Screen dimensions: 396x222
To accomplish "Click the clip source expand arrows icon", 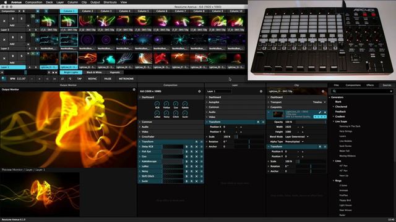I will point(320,112).
